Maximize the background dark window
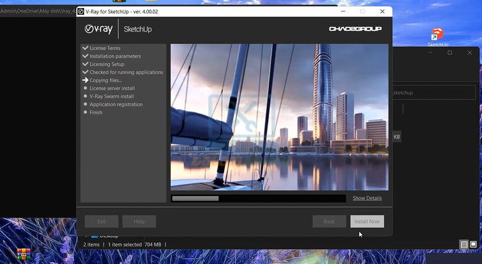The image size is (482, 264). point(450,53)
